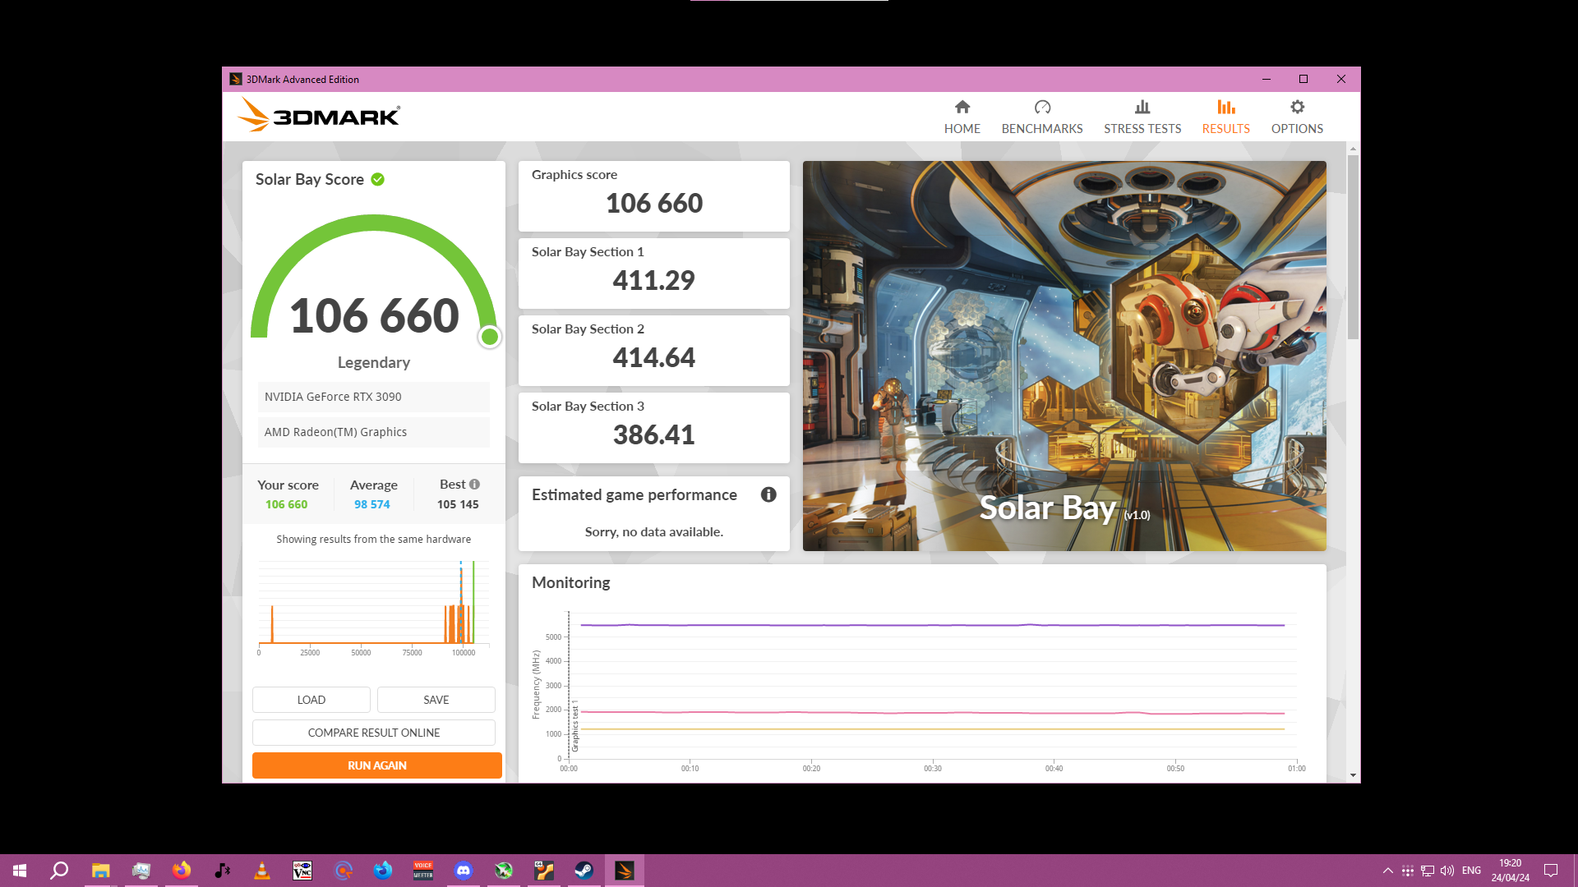Open the orange-blue circular taskbar app icon

tap(343, 871)
